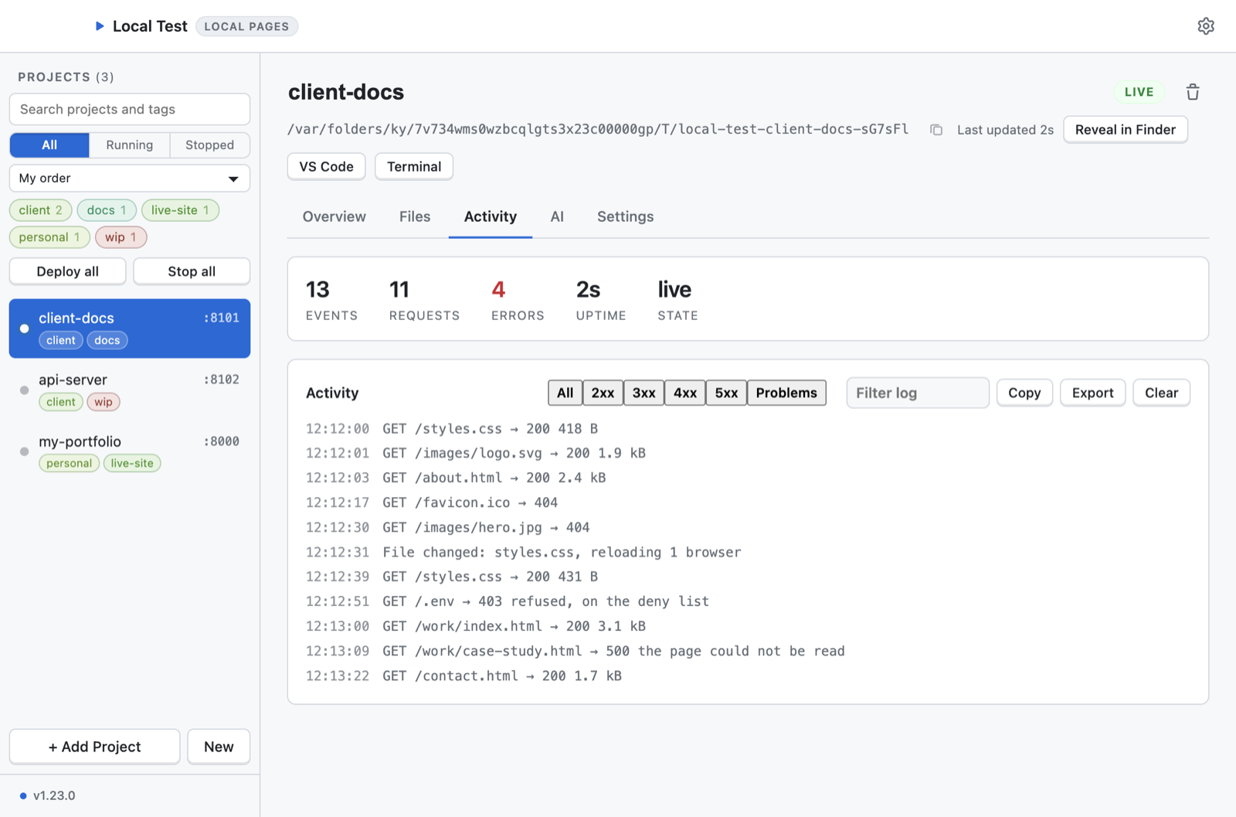Select the client-docs project

coord(130,329)
